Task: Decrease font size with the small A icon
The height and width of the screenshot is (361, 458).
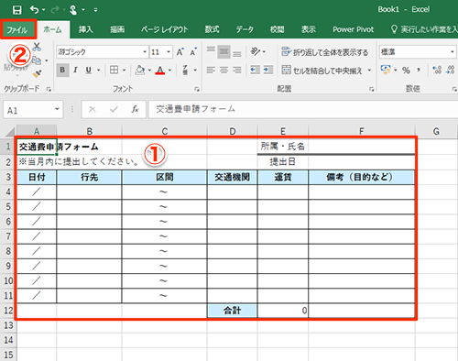Action: click(193, 52)
